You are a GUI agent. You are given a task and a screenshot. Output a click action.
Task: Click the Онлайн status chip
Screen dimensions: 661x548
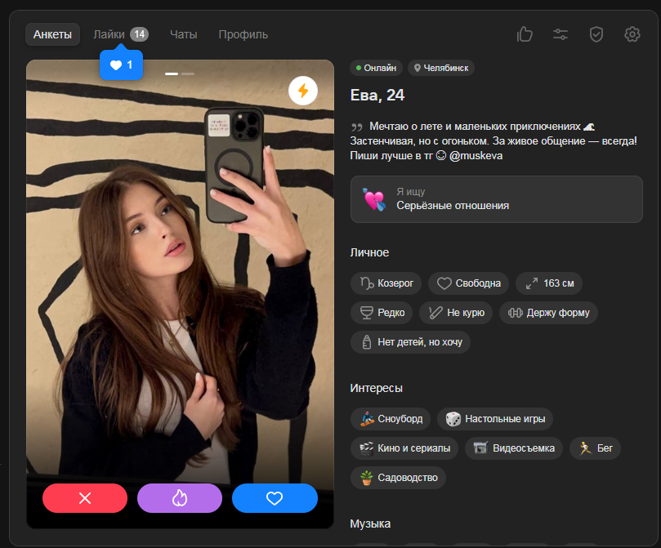tap(376, 68)
